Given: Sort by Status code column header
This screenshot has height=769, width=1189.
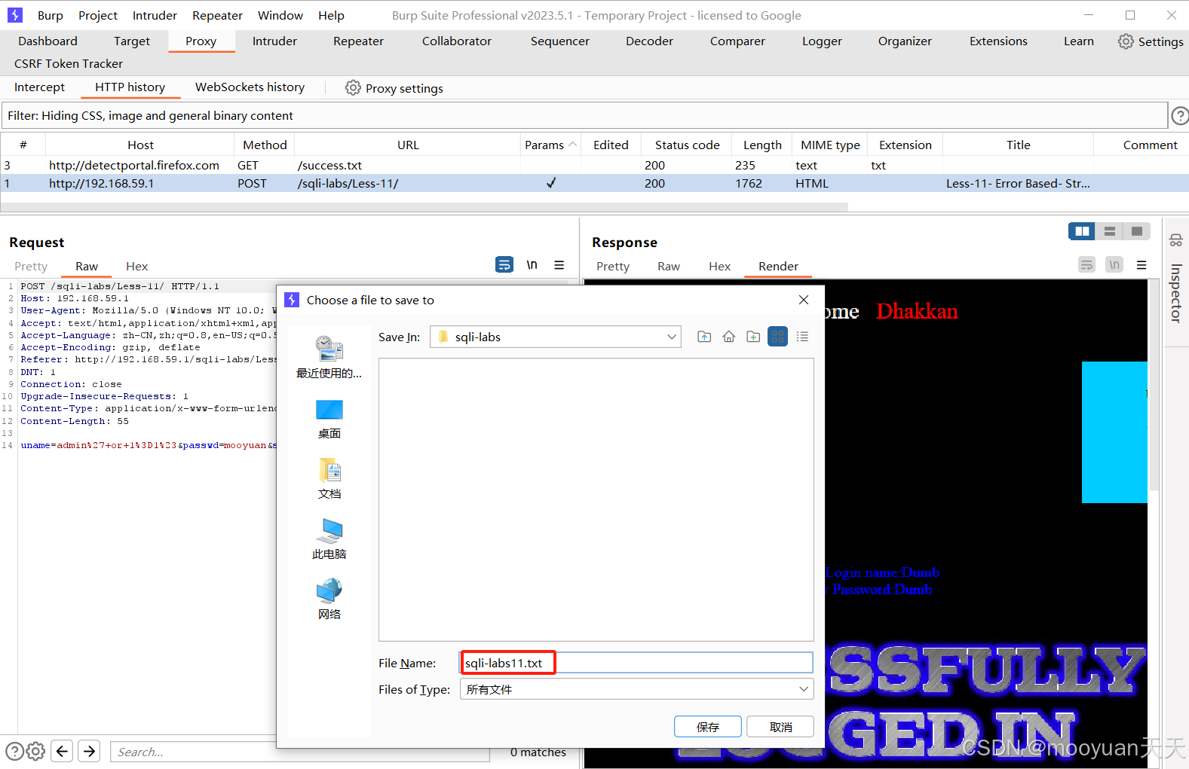Looking at the screenshot, I should pos(687,145).
